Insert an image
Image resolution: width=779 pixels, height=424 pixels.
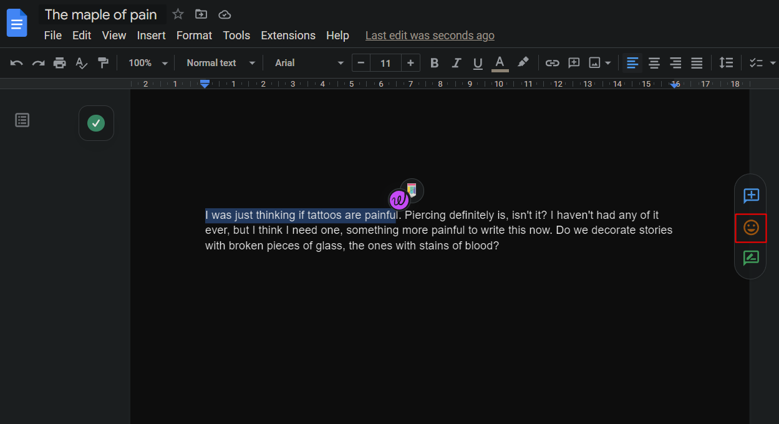594,63
